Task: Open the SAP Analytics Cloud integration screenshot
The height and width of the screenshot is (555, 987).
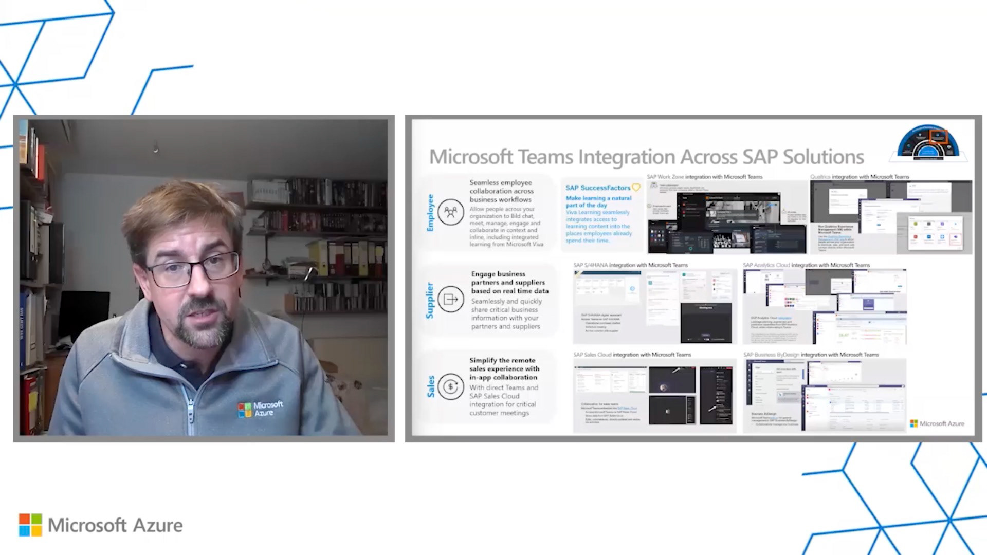Action: coord(825,307)
